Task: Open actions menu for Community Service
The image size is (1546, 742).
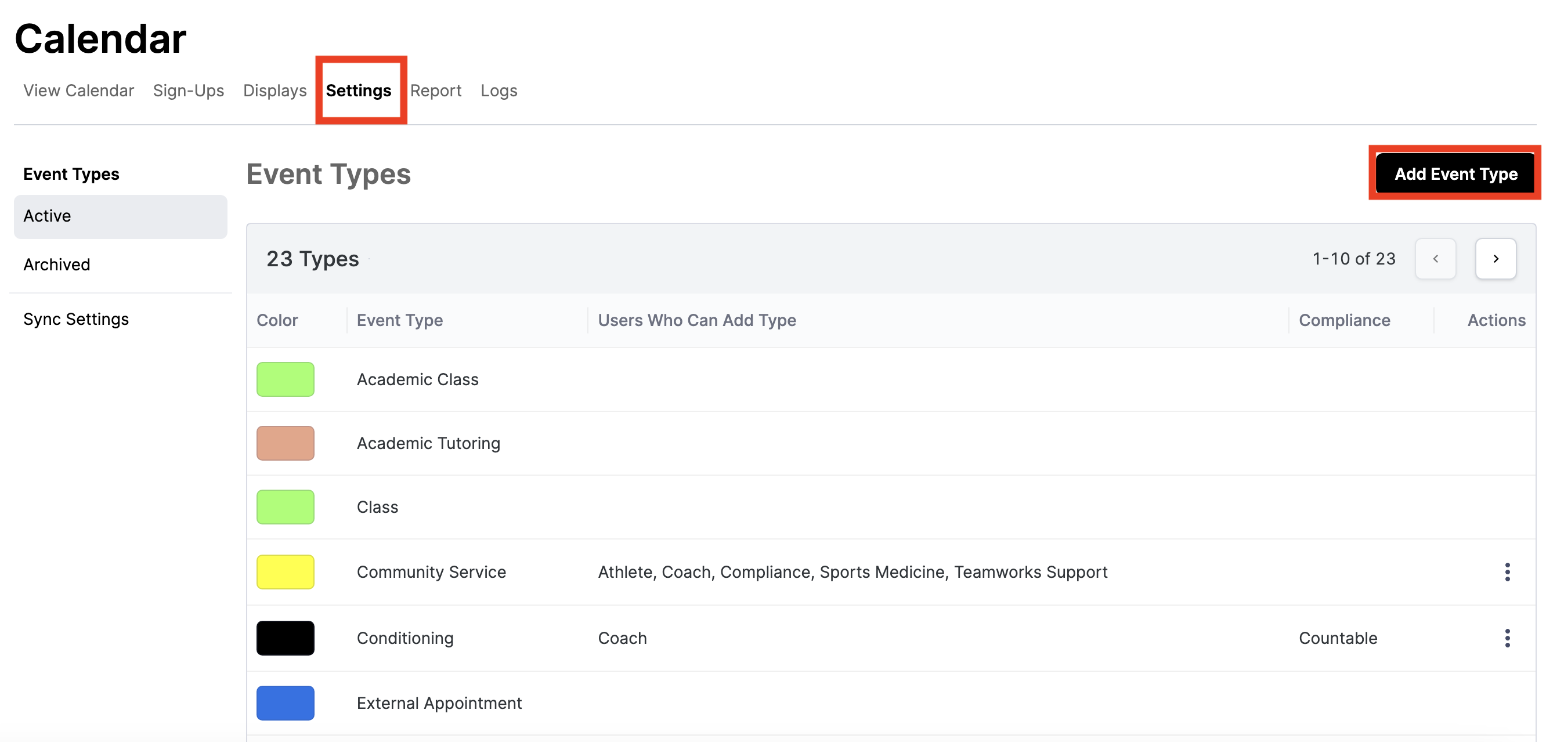Action: coord(1507,571)
